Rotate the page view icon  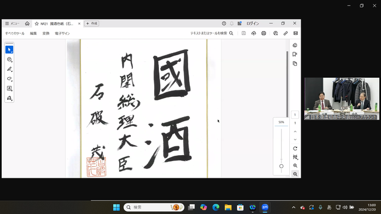[295, 149]
